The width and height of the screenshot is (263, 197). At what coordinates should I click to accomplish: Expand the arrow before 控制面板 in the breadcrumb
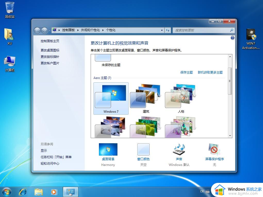[x=59, y=30]
